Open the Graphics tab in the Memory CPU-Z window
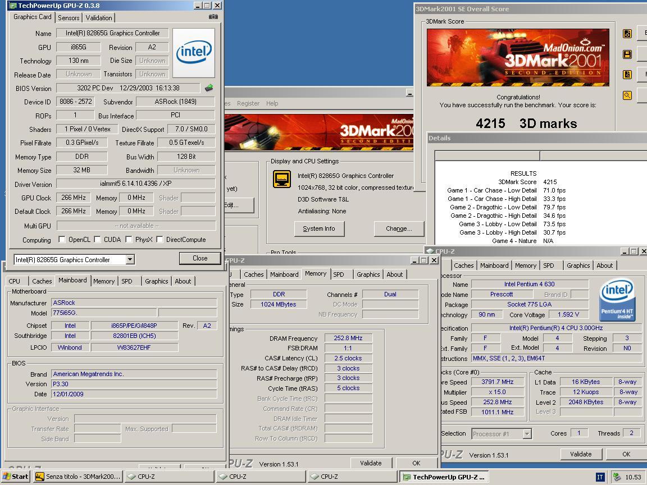The height and width of the screenshot is (485, 647). [x=368, y=274]
